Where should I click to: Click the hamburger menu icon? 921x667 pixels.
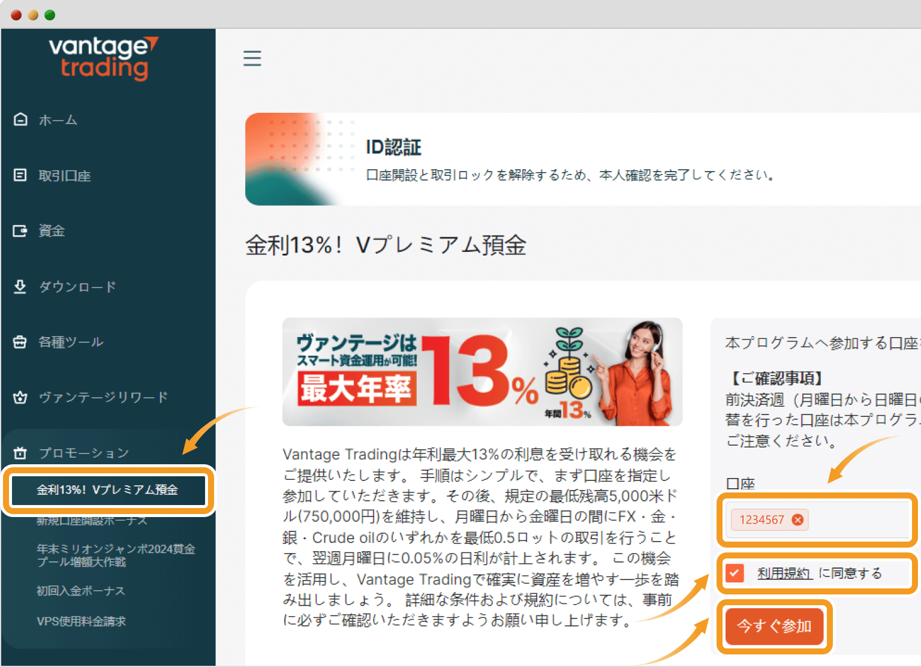252,58
